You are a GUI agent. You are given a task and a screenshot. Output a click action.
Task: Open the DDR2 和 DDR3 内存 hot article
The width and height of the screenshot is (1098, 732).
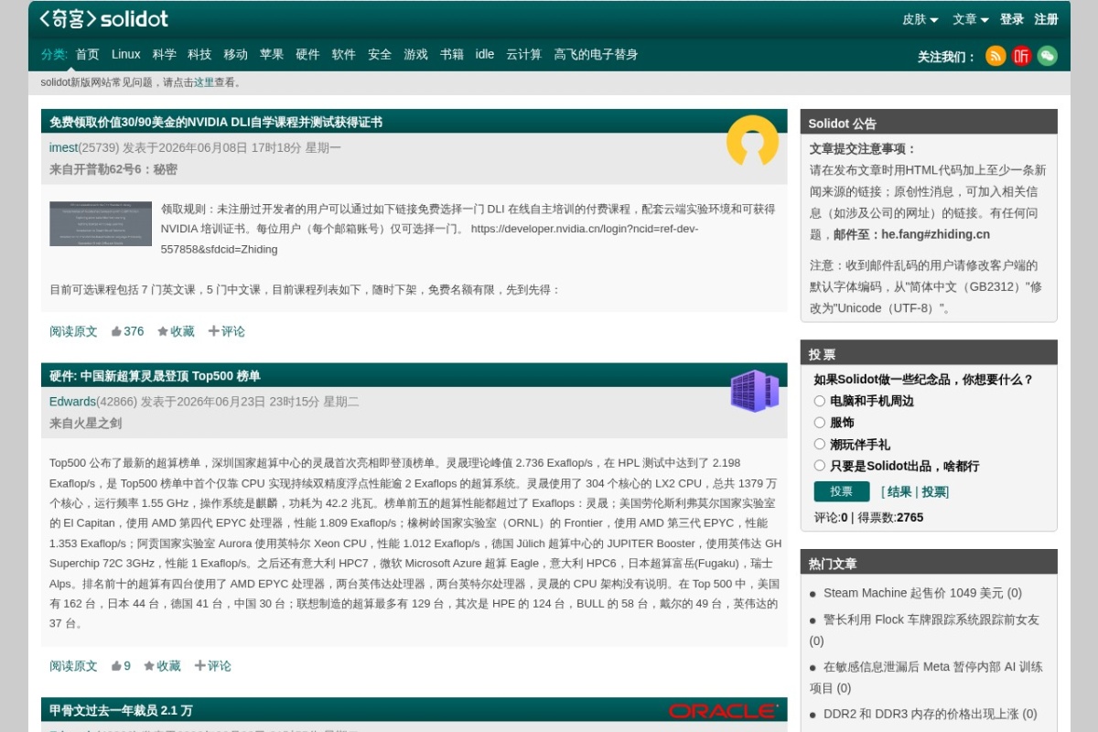click(x=931, y=714)
